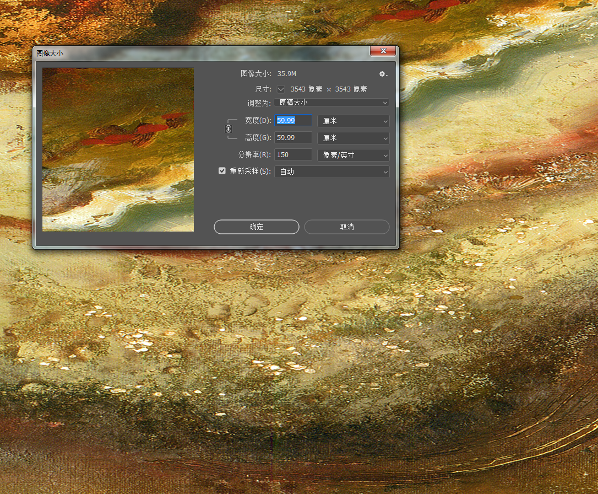Click the 调整为: label
598x494 pixels.
[259, 103]
